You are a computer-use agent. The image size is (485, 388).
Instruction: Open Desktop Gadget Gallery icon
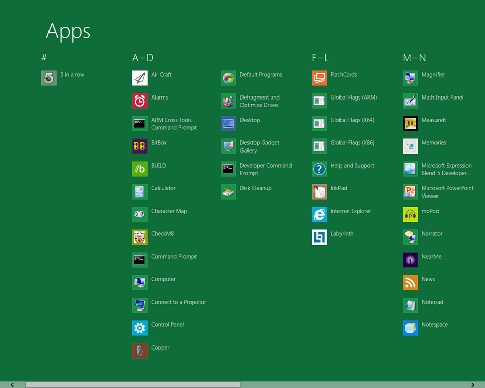[x=228, y=146]
